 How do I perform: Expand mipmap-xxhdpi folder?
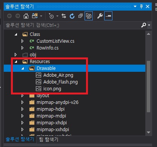tap(22, 130)
